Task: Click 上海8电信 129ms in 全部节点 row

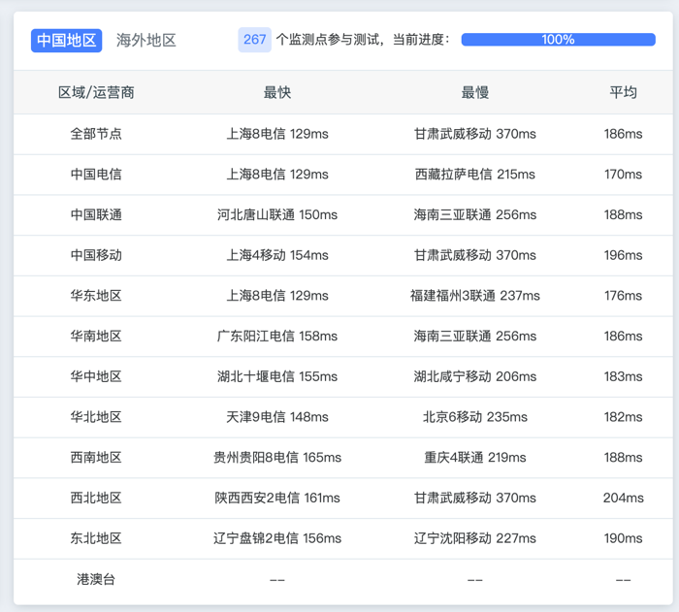Action: pyautogui.click(x=277, y=134)
